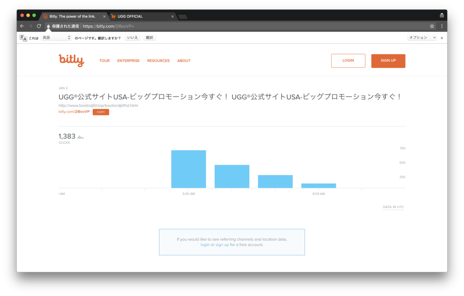
Task: Click the translate icon in the translation bar
Action: click(23, 38)
